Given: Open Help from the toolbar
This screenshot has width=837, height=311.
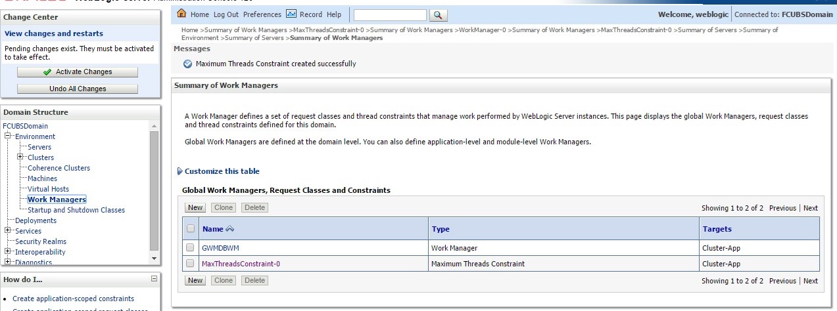Looking at the screenshot, I should coord(334,14).
